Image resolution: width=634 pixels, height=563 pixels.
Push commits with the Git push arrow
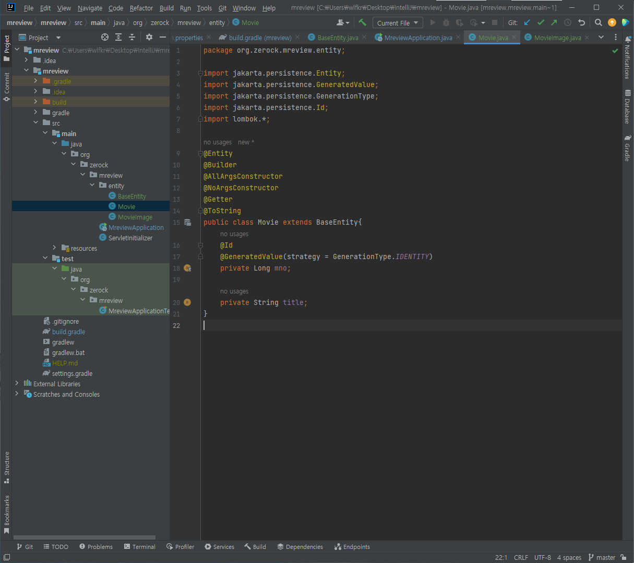(554, 22)
